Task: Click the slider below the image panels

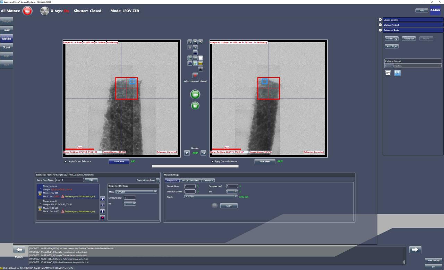Action: click(194, 166)
